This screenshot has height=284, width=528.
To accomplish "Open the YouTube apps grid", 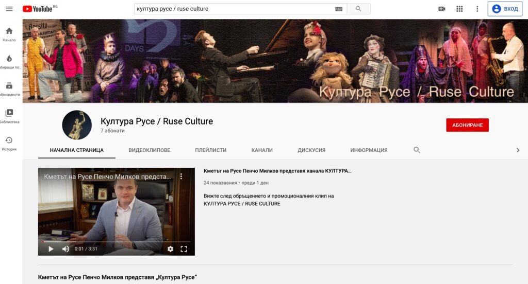I will point(459,9).
